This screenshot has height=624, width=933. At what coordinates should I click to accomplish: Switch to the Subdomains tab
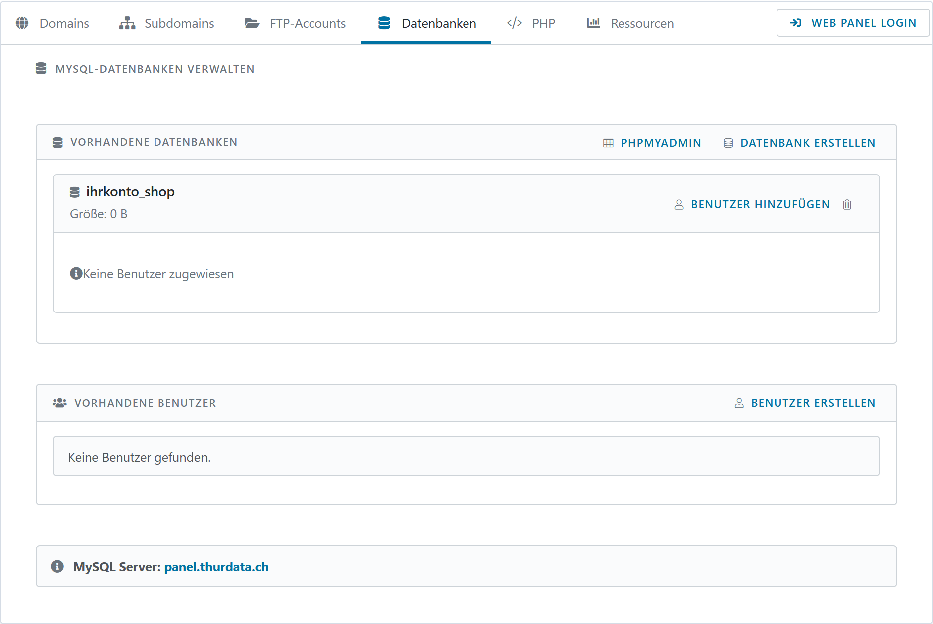click(x=166, y=23)
